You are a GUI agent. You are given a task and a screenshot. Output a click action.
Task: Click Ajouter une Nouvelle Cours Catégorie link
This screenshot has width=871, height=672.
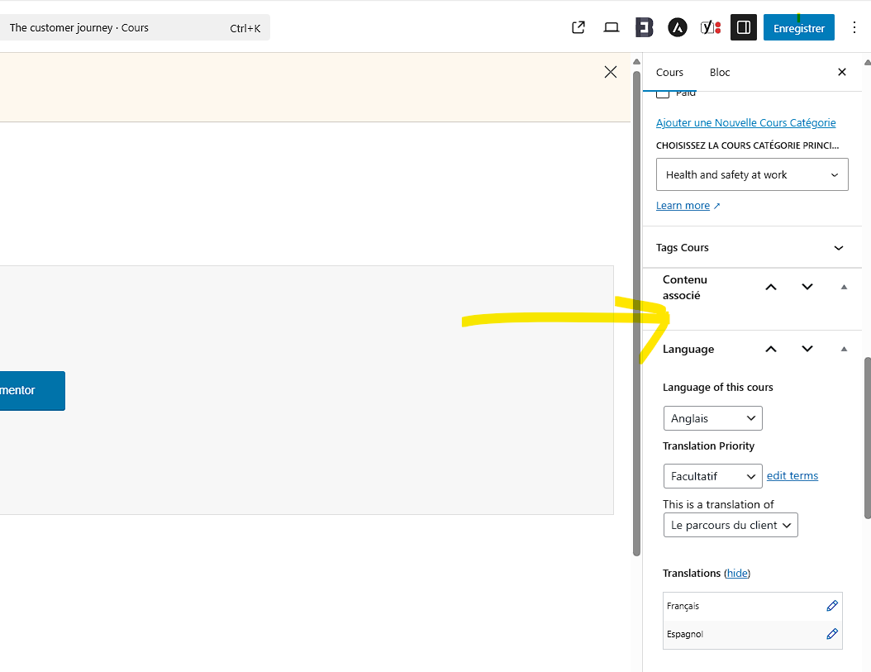745,122
